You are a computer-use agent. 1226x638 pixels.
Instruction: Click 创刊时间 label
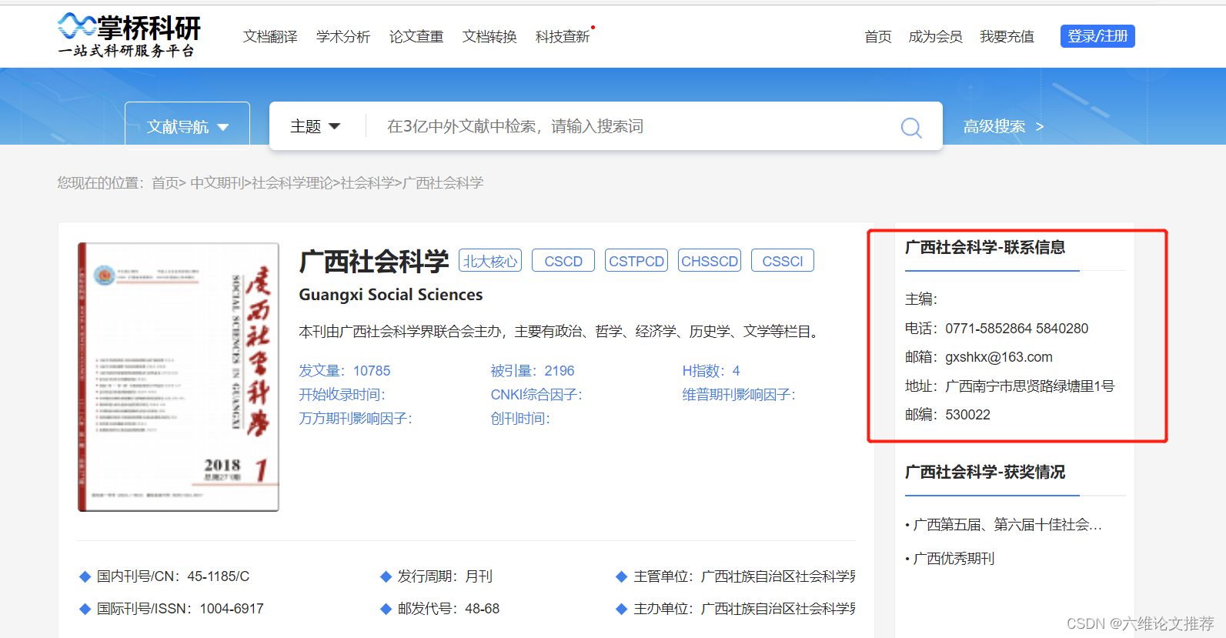[x=520, y=419]
